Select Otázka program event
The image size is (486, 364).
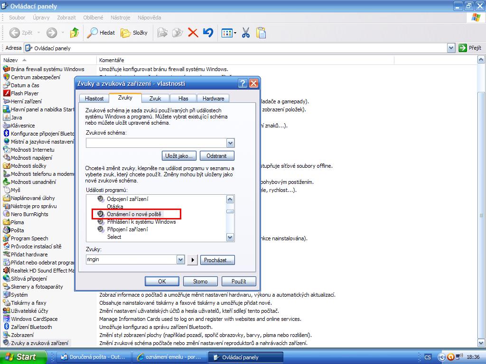pyautogui.click(x=115, y=207)
